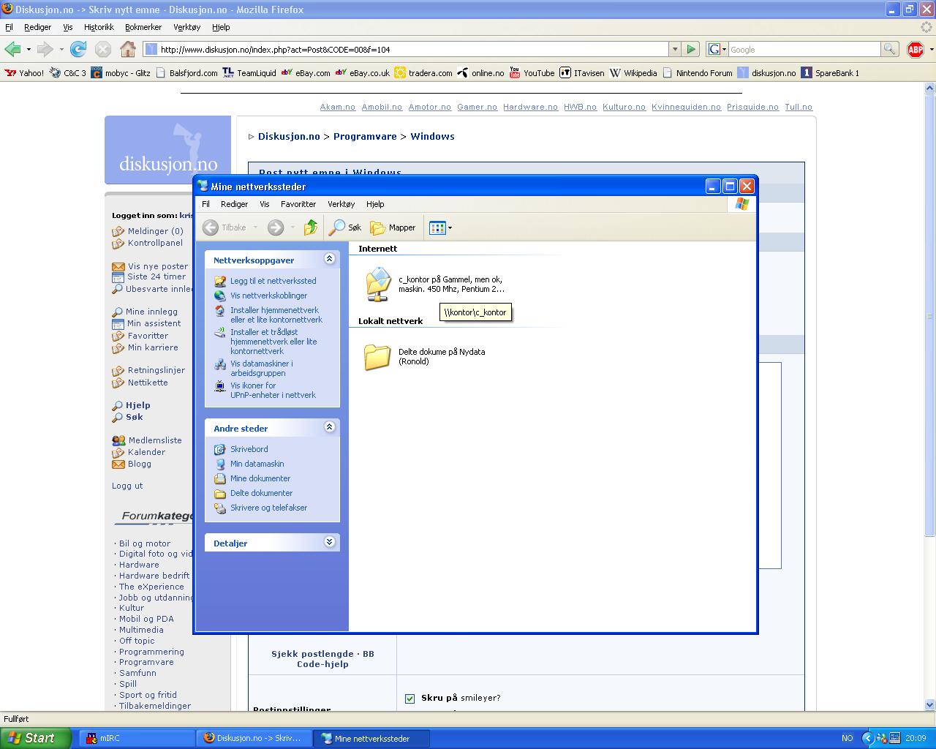Click Kontrollpanel in forum sidebar
This screenshot has height=749, width=936.
(155, 243)
